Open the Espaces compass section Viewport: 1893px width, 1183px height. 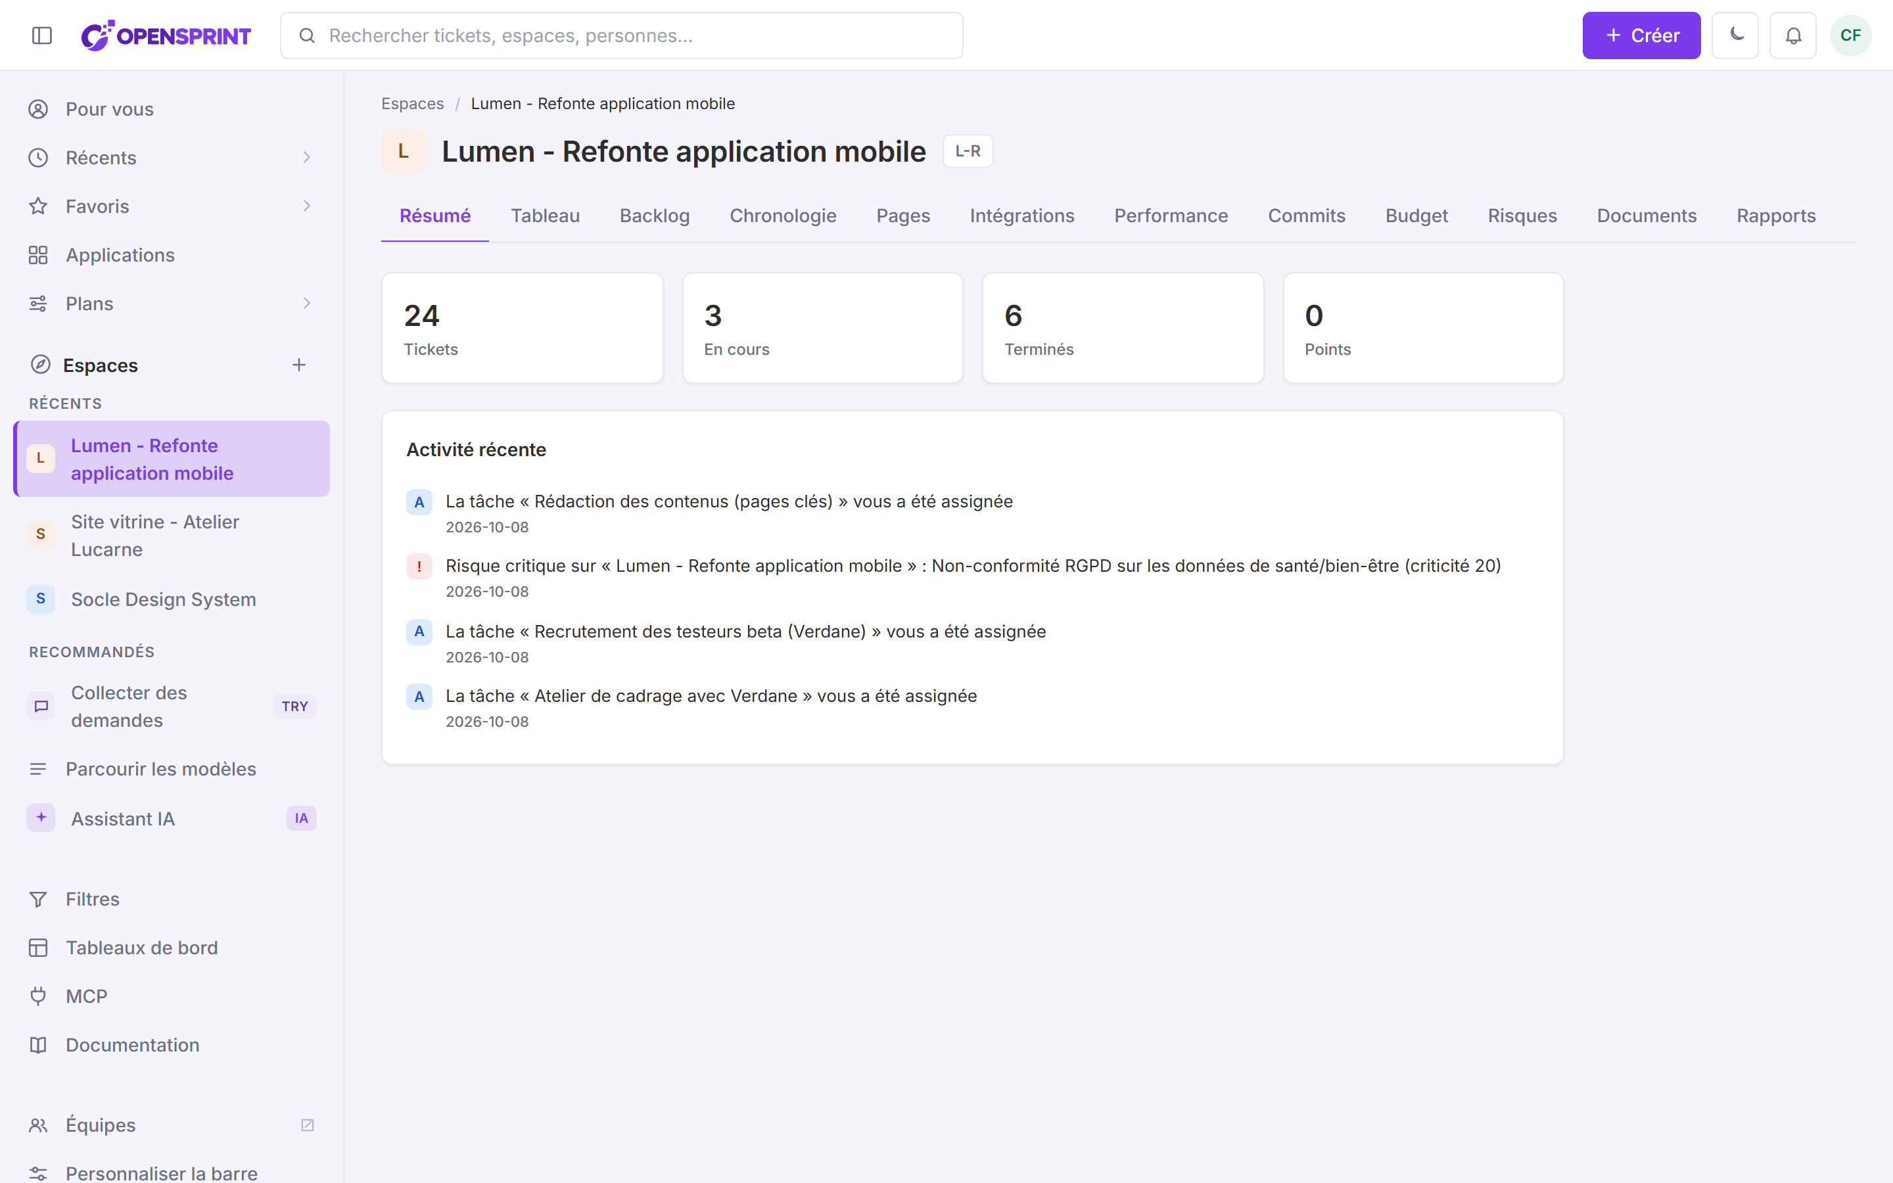[100, 365]
